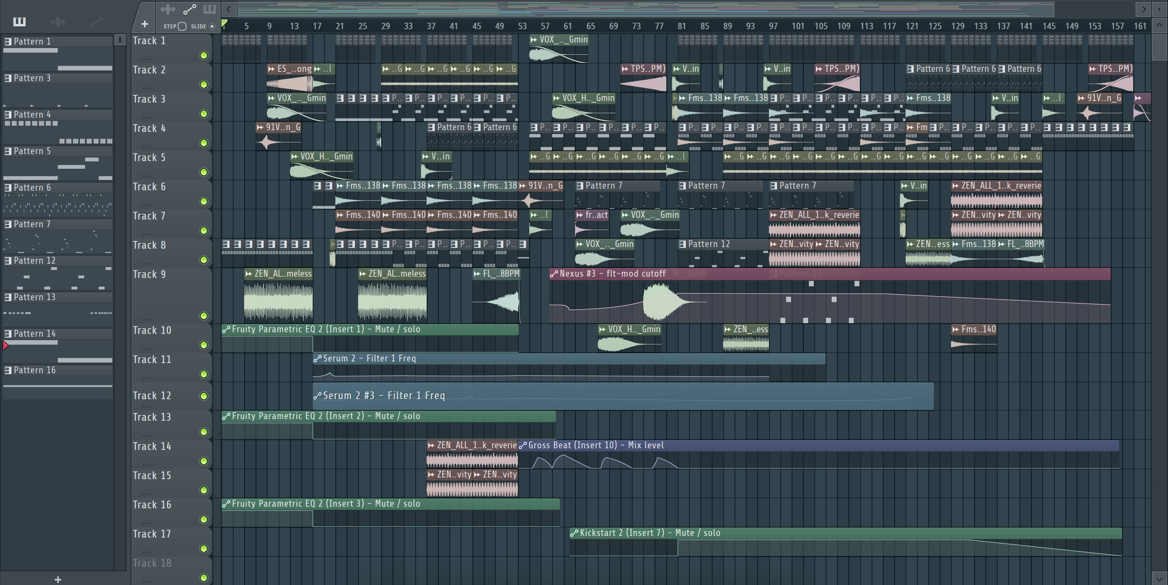Mute Track 12 with its green LED
Screen dimensions: 1168x585
pos(204,396)
